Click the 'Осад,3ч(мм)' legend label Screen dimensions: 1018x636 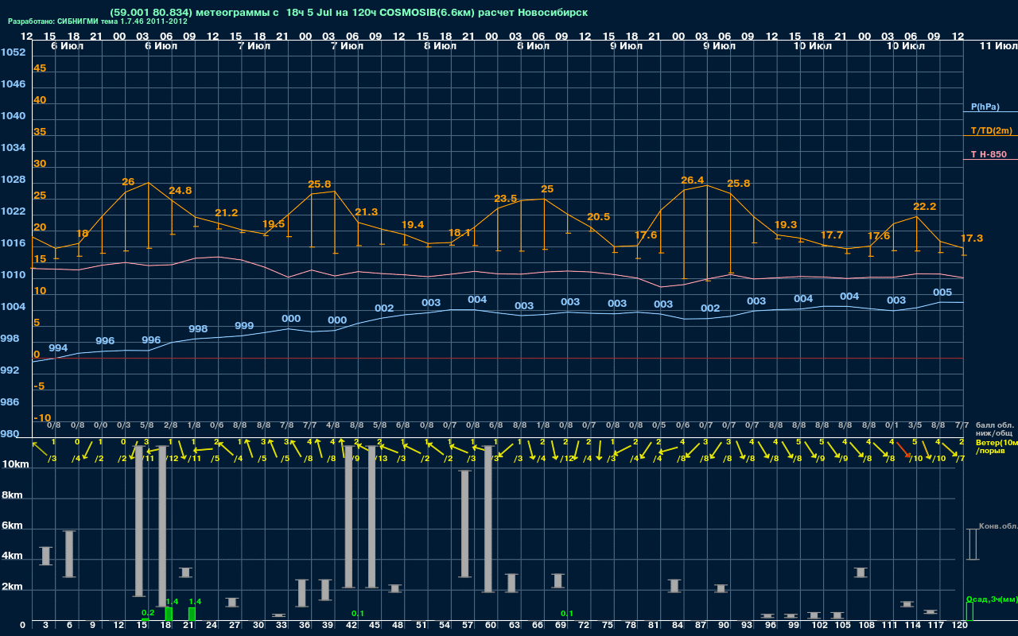(x=991, y=599)
